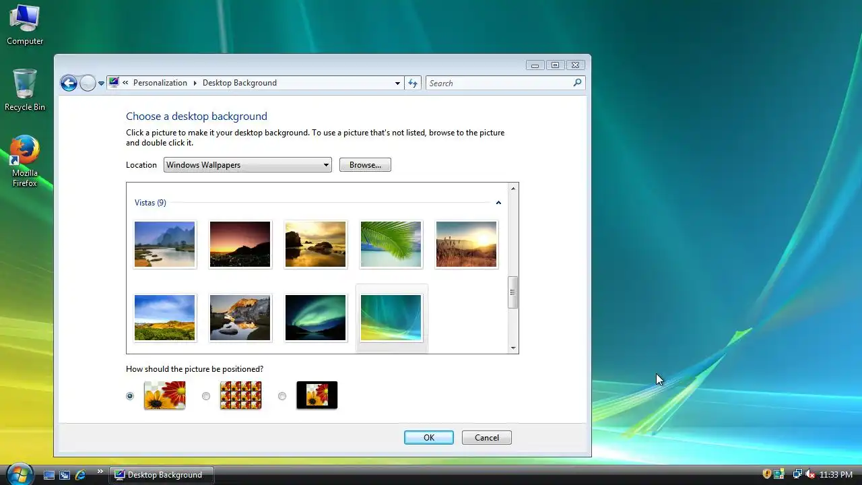Viewport: 862px width, 485px height.
Task: Select the Vista green aurora swirl wallpaper
Action: click(391, 318)
